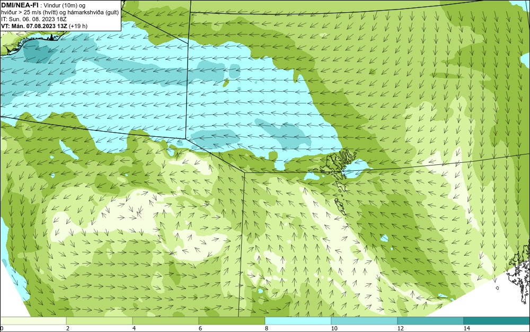Click the 2–4 m/s light green legend swatch
This screenshot has height=332, width=530.
coord(100,321)
